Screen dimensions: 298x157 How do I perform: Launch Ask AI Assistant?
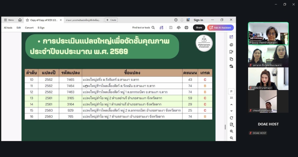click(x=221, y=28)
